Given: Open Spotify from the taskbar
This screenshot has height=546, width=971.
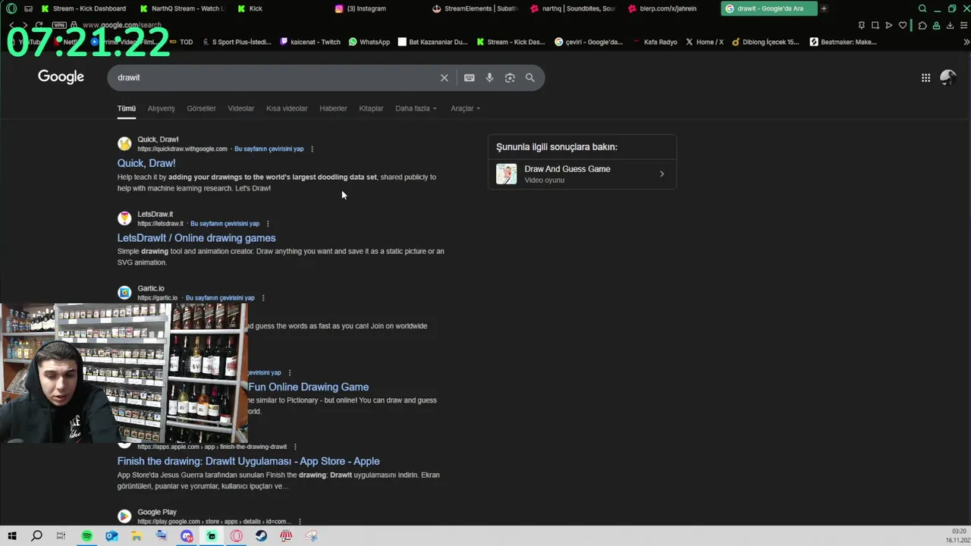Looking at the screenshot, I should (86, 536).
